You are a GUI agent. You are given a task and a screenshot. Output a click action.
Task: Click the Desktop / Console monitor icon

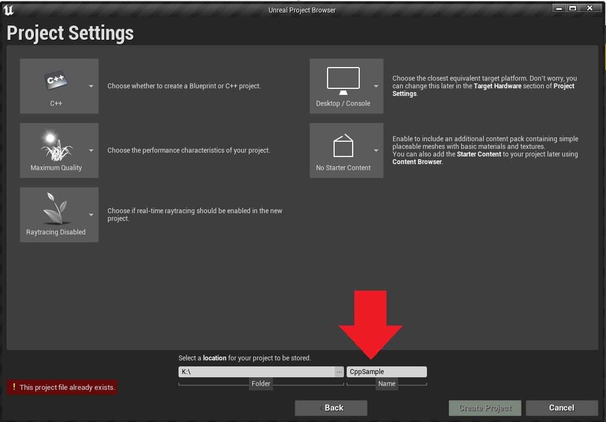(343, 81)
